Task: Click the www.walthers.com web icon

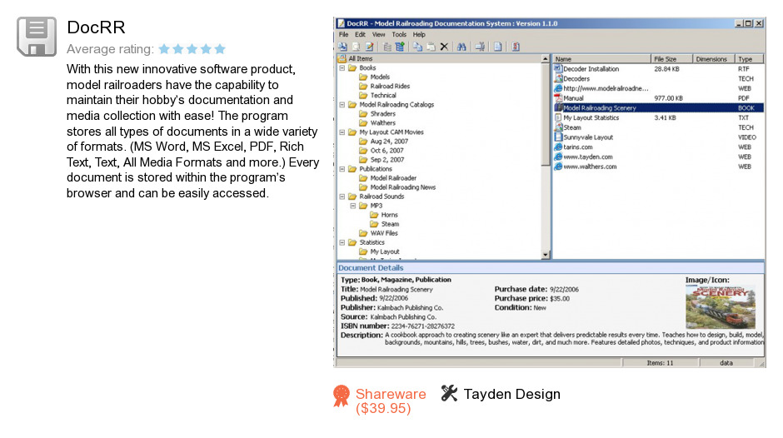Action: pos(558,167)
